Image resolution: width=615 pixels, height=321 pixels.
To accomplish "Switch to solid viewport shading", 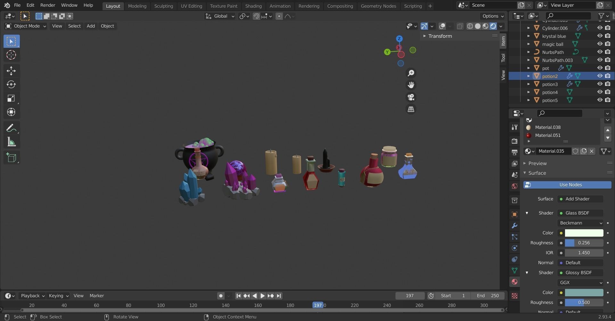I will (x=478, y=26).
